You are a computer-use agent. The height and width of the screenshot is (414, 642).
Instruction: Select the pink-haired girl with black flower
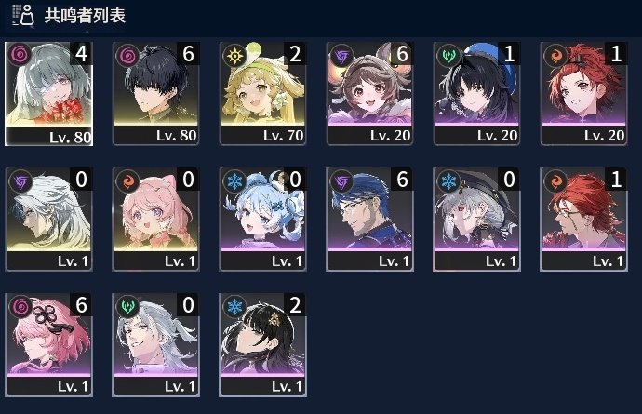pos(48,345)
